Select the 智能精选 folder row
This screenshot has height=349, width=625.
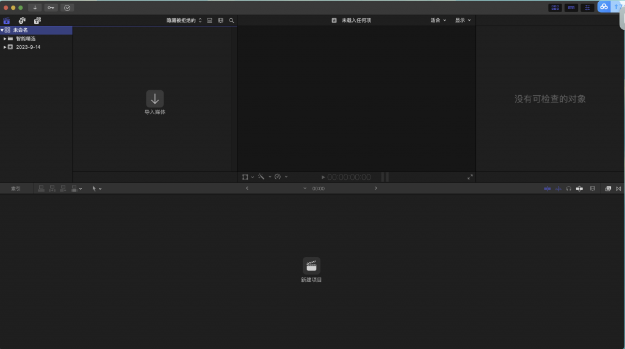point(36,38)
